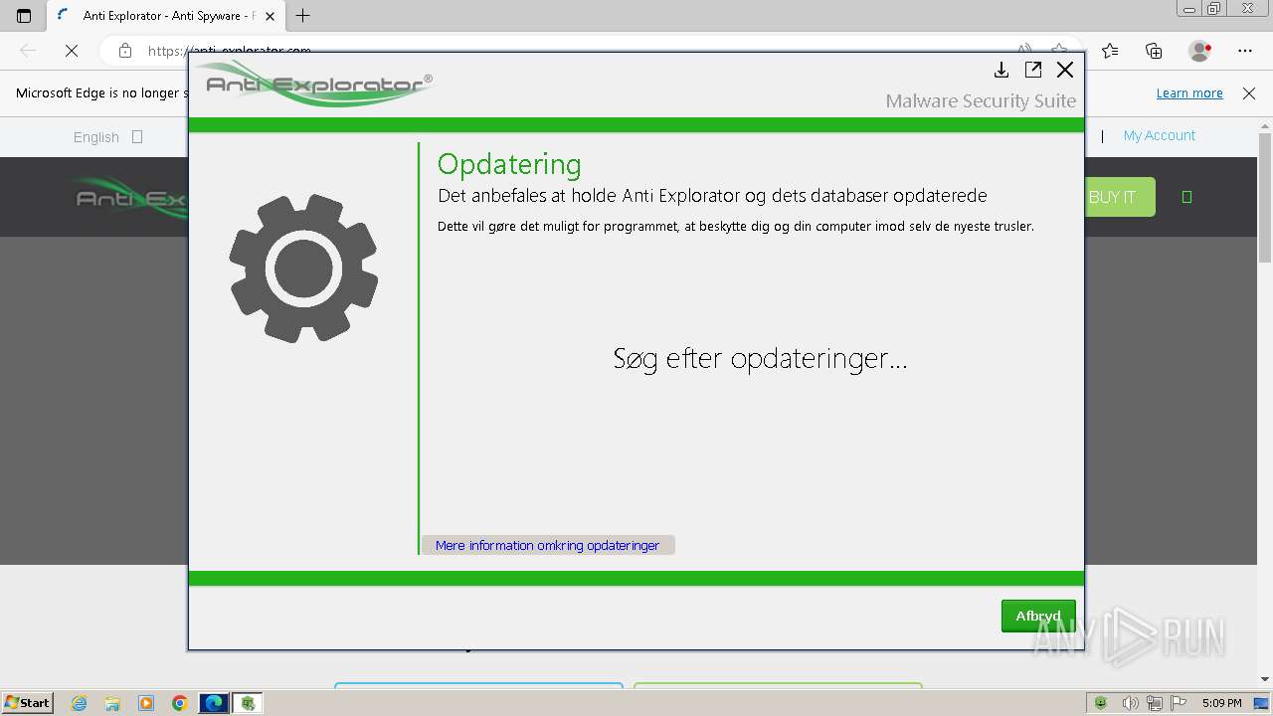Viewport: 1273px width, 716px height.
Task: Click the network tray icon
Action: click(x=1154, y=703)
